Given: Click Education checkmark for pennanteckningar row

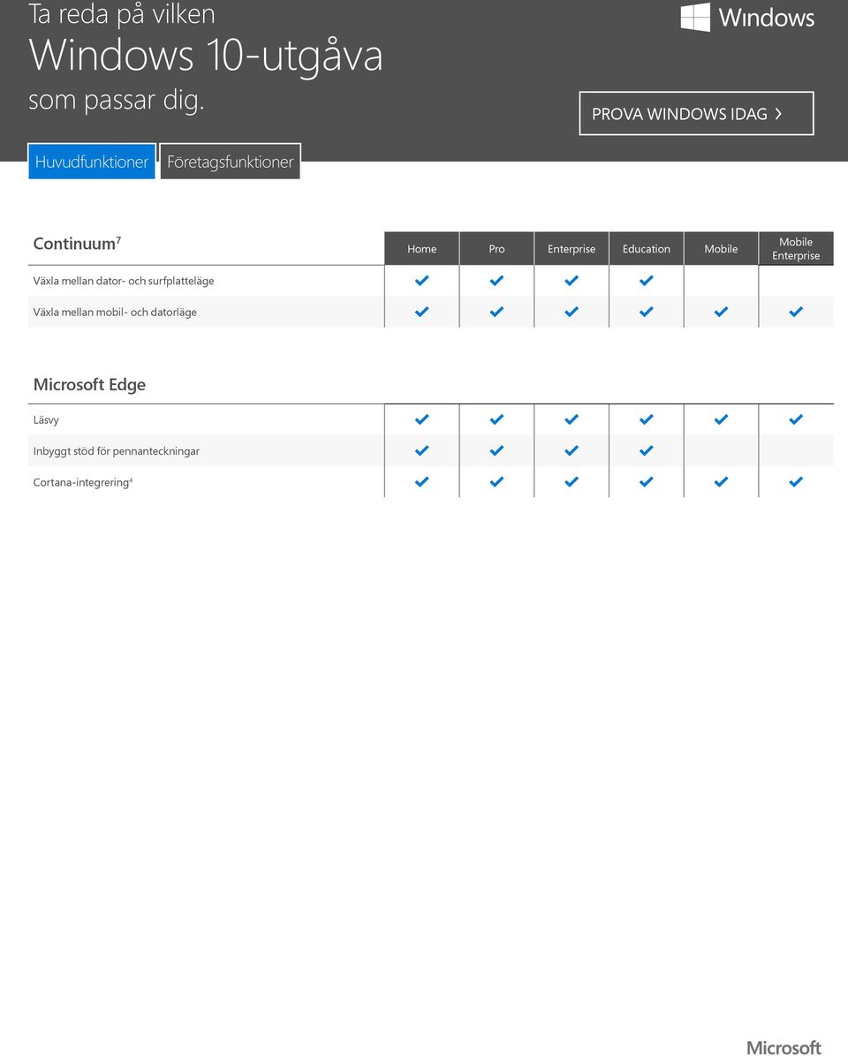Looking at the screenshot, I should (x=646, y=450).
